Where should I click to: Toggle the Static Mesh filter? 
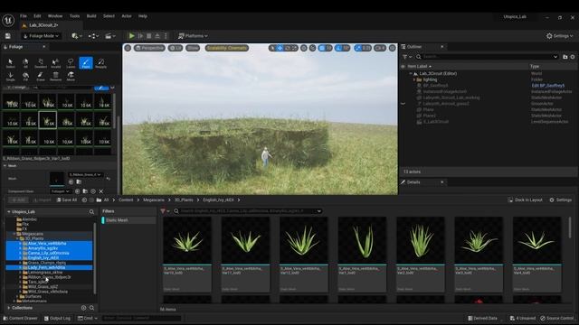tap(128, 220)
